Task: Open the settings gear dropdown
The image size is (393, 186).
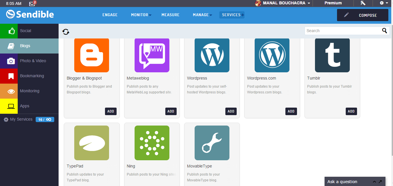Action: click(384, 3)
